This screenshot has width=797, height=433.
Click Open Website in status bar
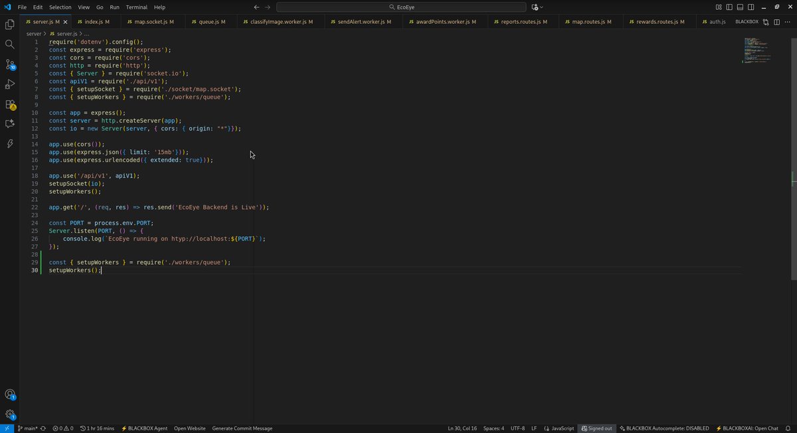coord(190,428)
